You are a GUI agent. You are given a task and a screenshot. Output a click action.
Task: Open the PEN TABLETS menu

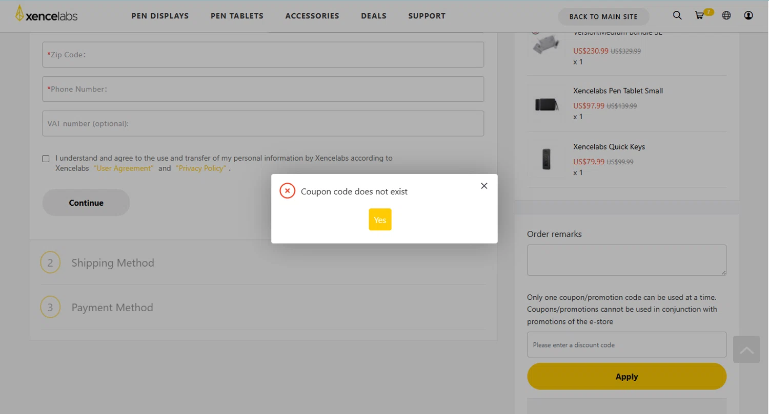(x=237, y=16)
